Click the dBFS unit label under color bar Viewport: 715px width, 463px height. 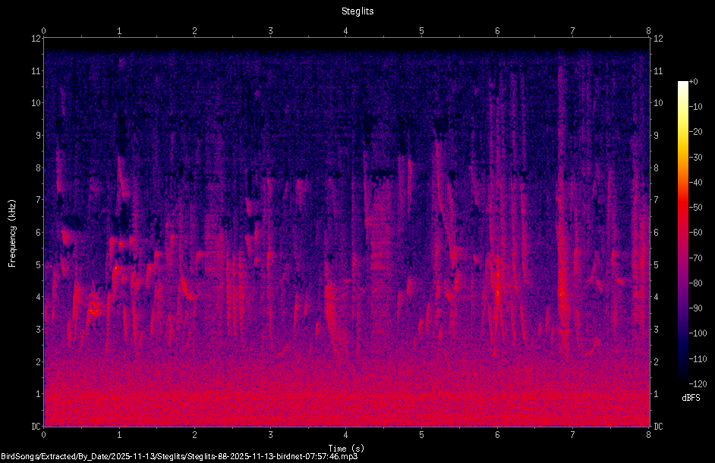(691, 398)
